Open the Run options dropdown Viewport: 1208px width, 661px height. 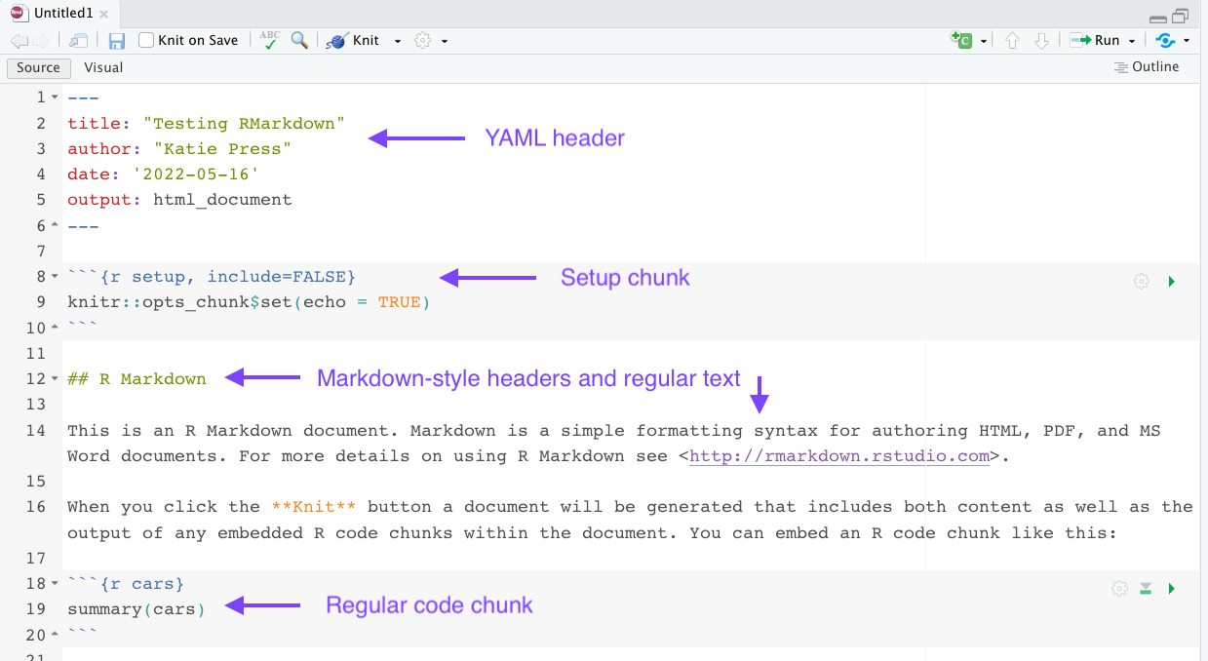[x=1132, y=41]
